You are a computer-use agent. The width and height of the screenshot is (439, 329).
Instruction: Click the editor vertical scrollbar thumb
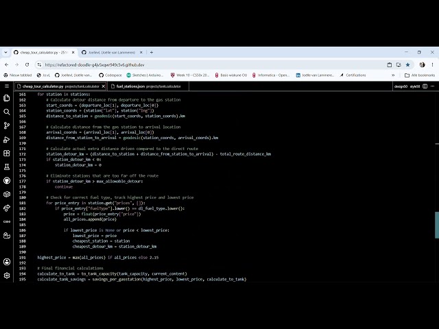(x=437, y=225)
